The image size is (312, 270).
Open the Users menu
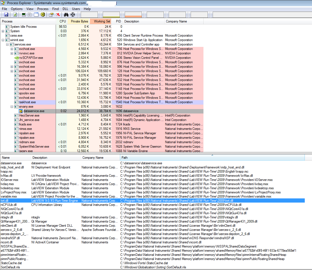[x=76, y=9]
